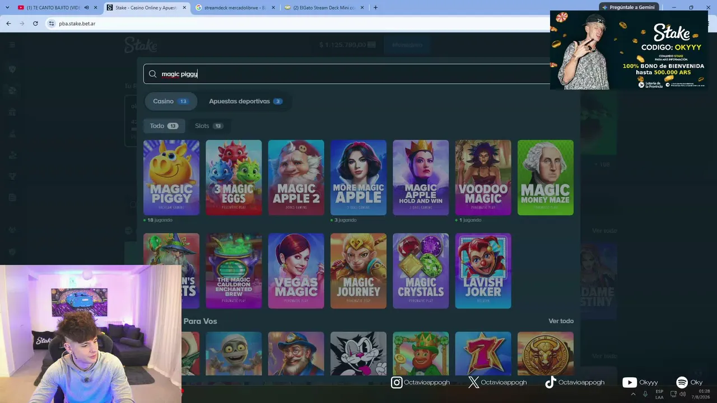Open the mummy game in Para Vos

click(x=234, y=353)
